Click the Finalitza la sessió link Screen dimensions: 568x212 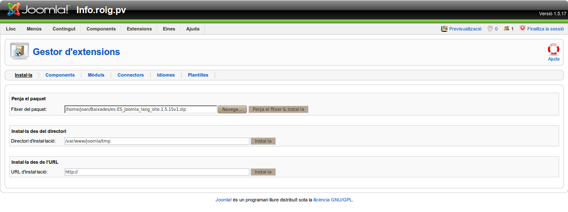click(x=546, y=29)
